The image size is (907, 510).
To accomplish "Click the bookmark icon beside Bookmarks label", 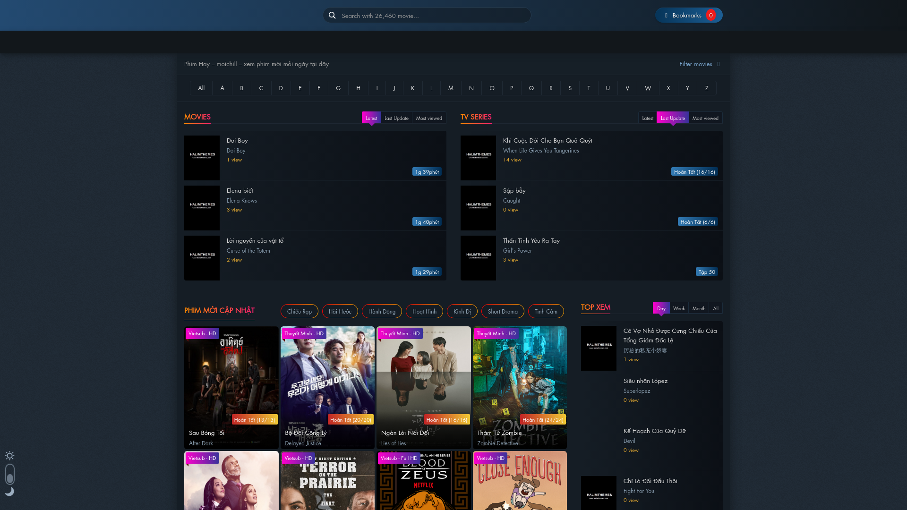I will 666,16.
